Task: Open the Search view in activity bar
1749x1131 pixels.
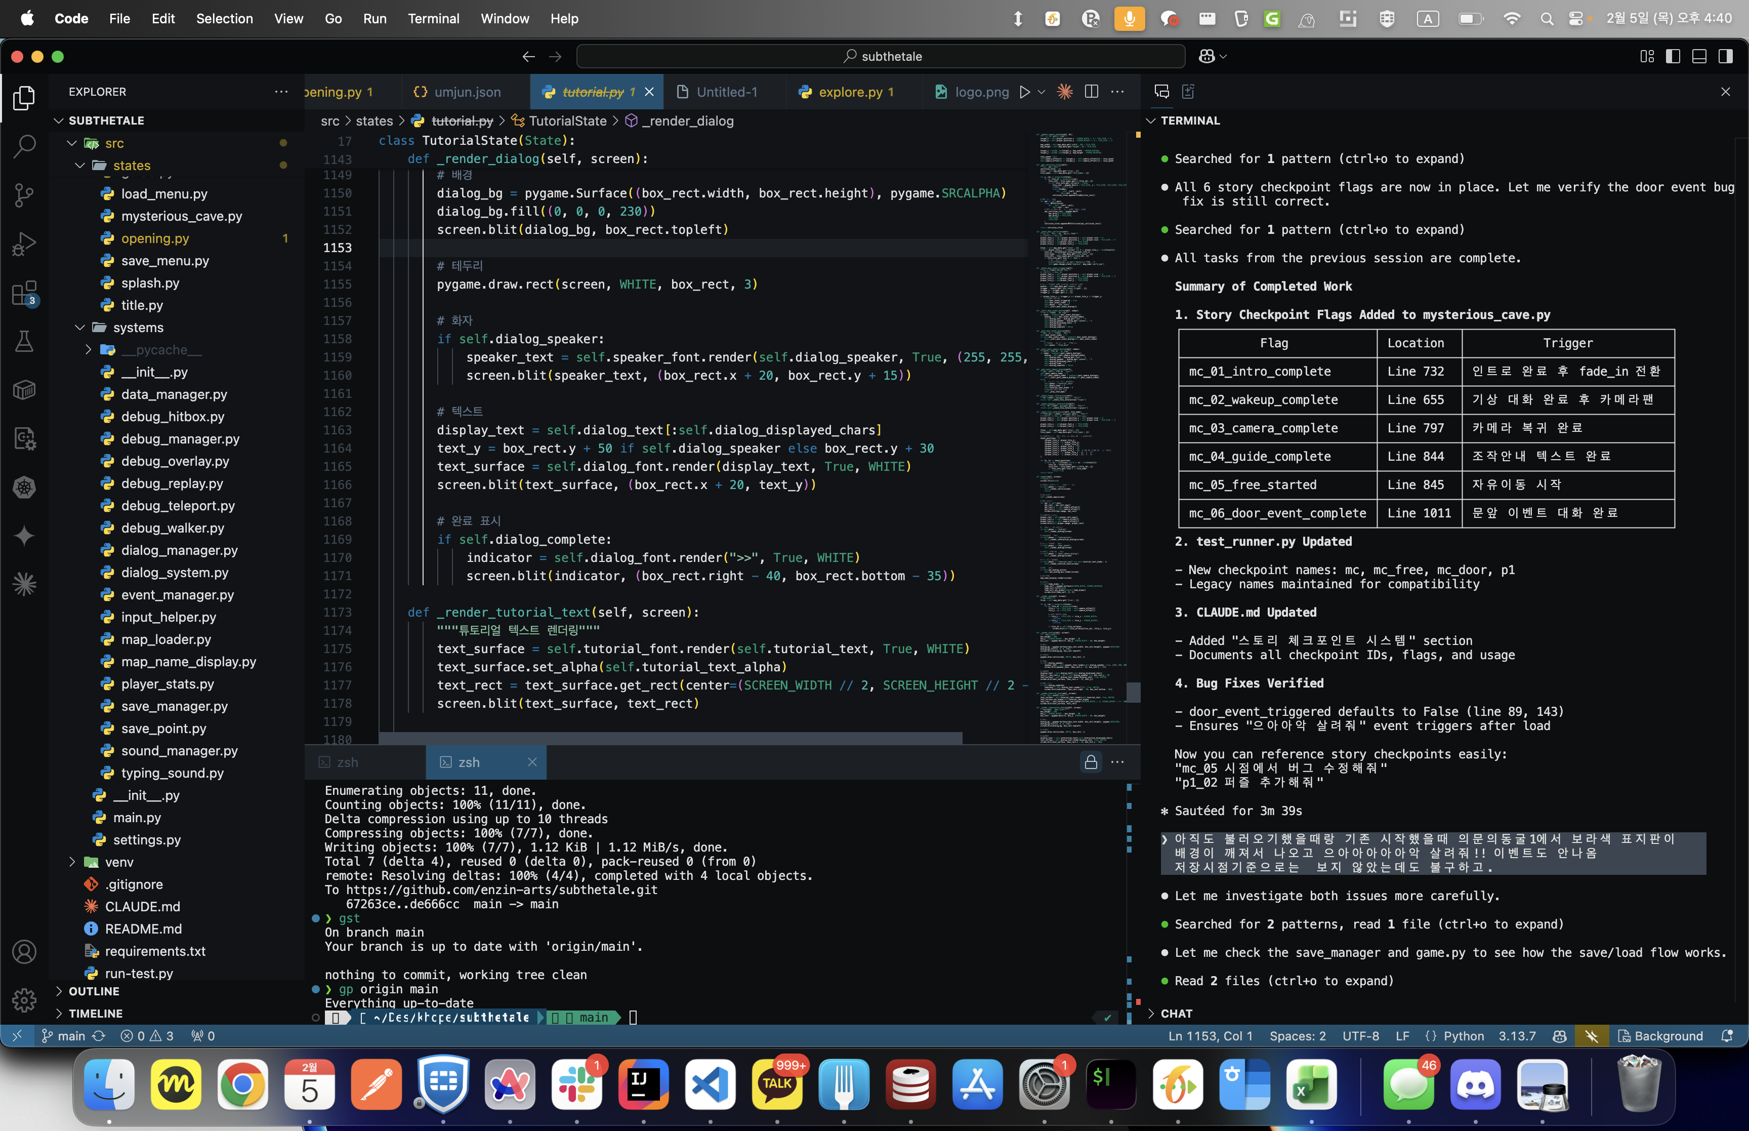Action: point(24,146)
